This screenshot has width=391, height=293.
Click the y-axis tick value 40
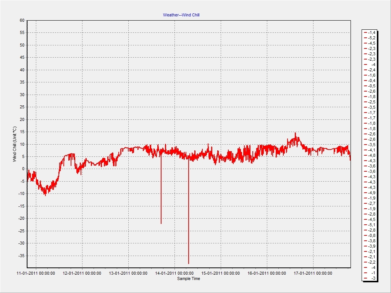[22, 70]
